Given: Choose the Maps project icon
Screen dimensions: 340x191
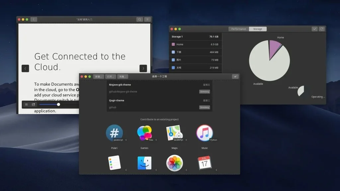Looking at the screenshot, I should tap(174, 133).
